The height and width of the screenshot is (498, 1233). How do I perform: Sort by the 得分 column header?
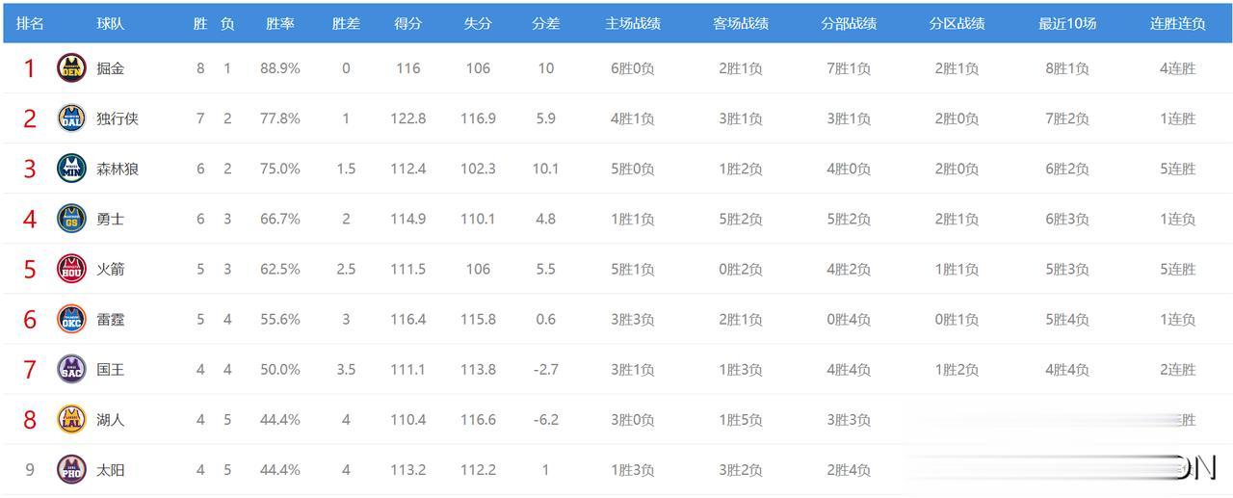(x=408, y=23)
